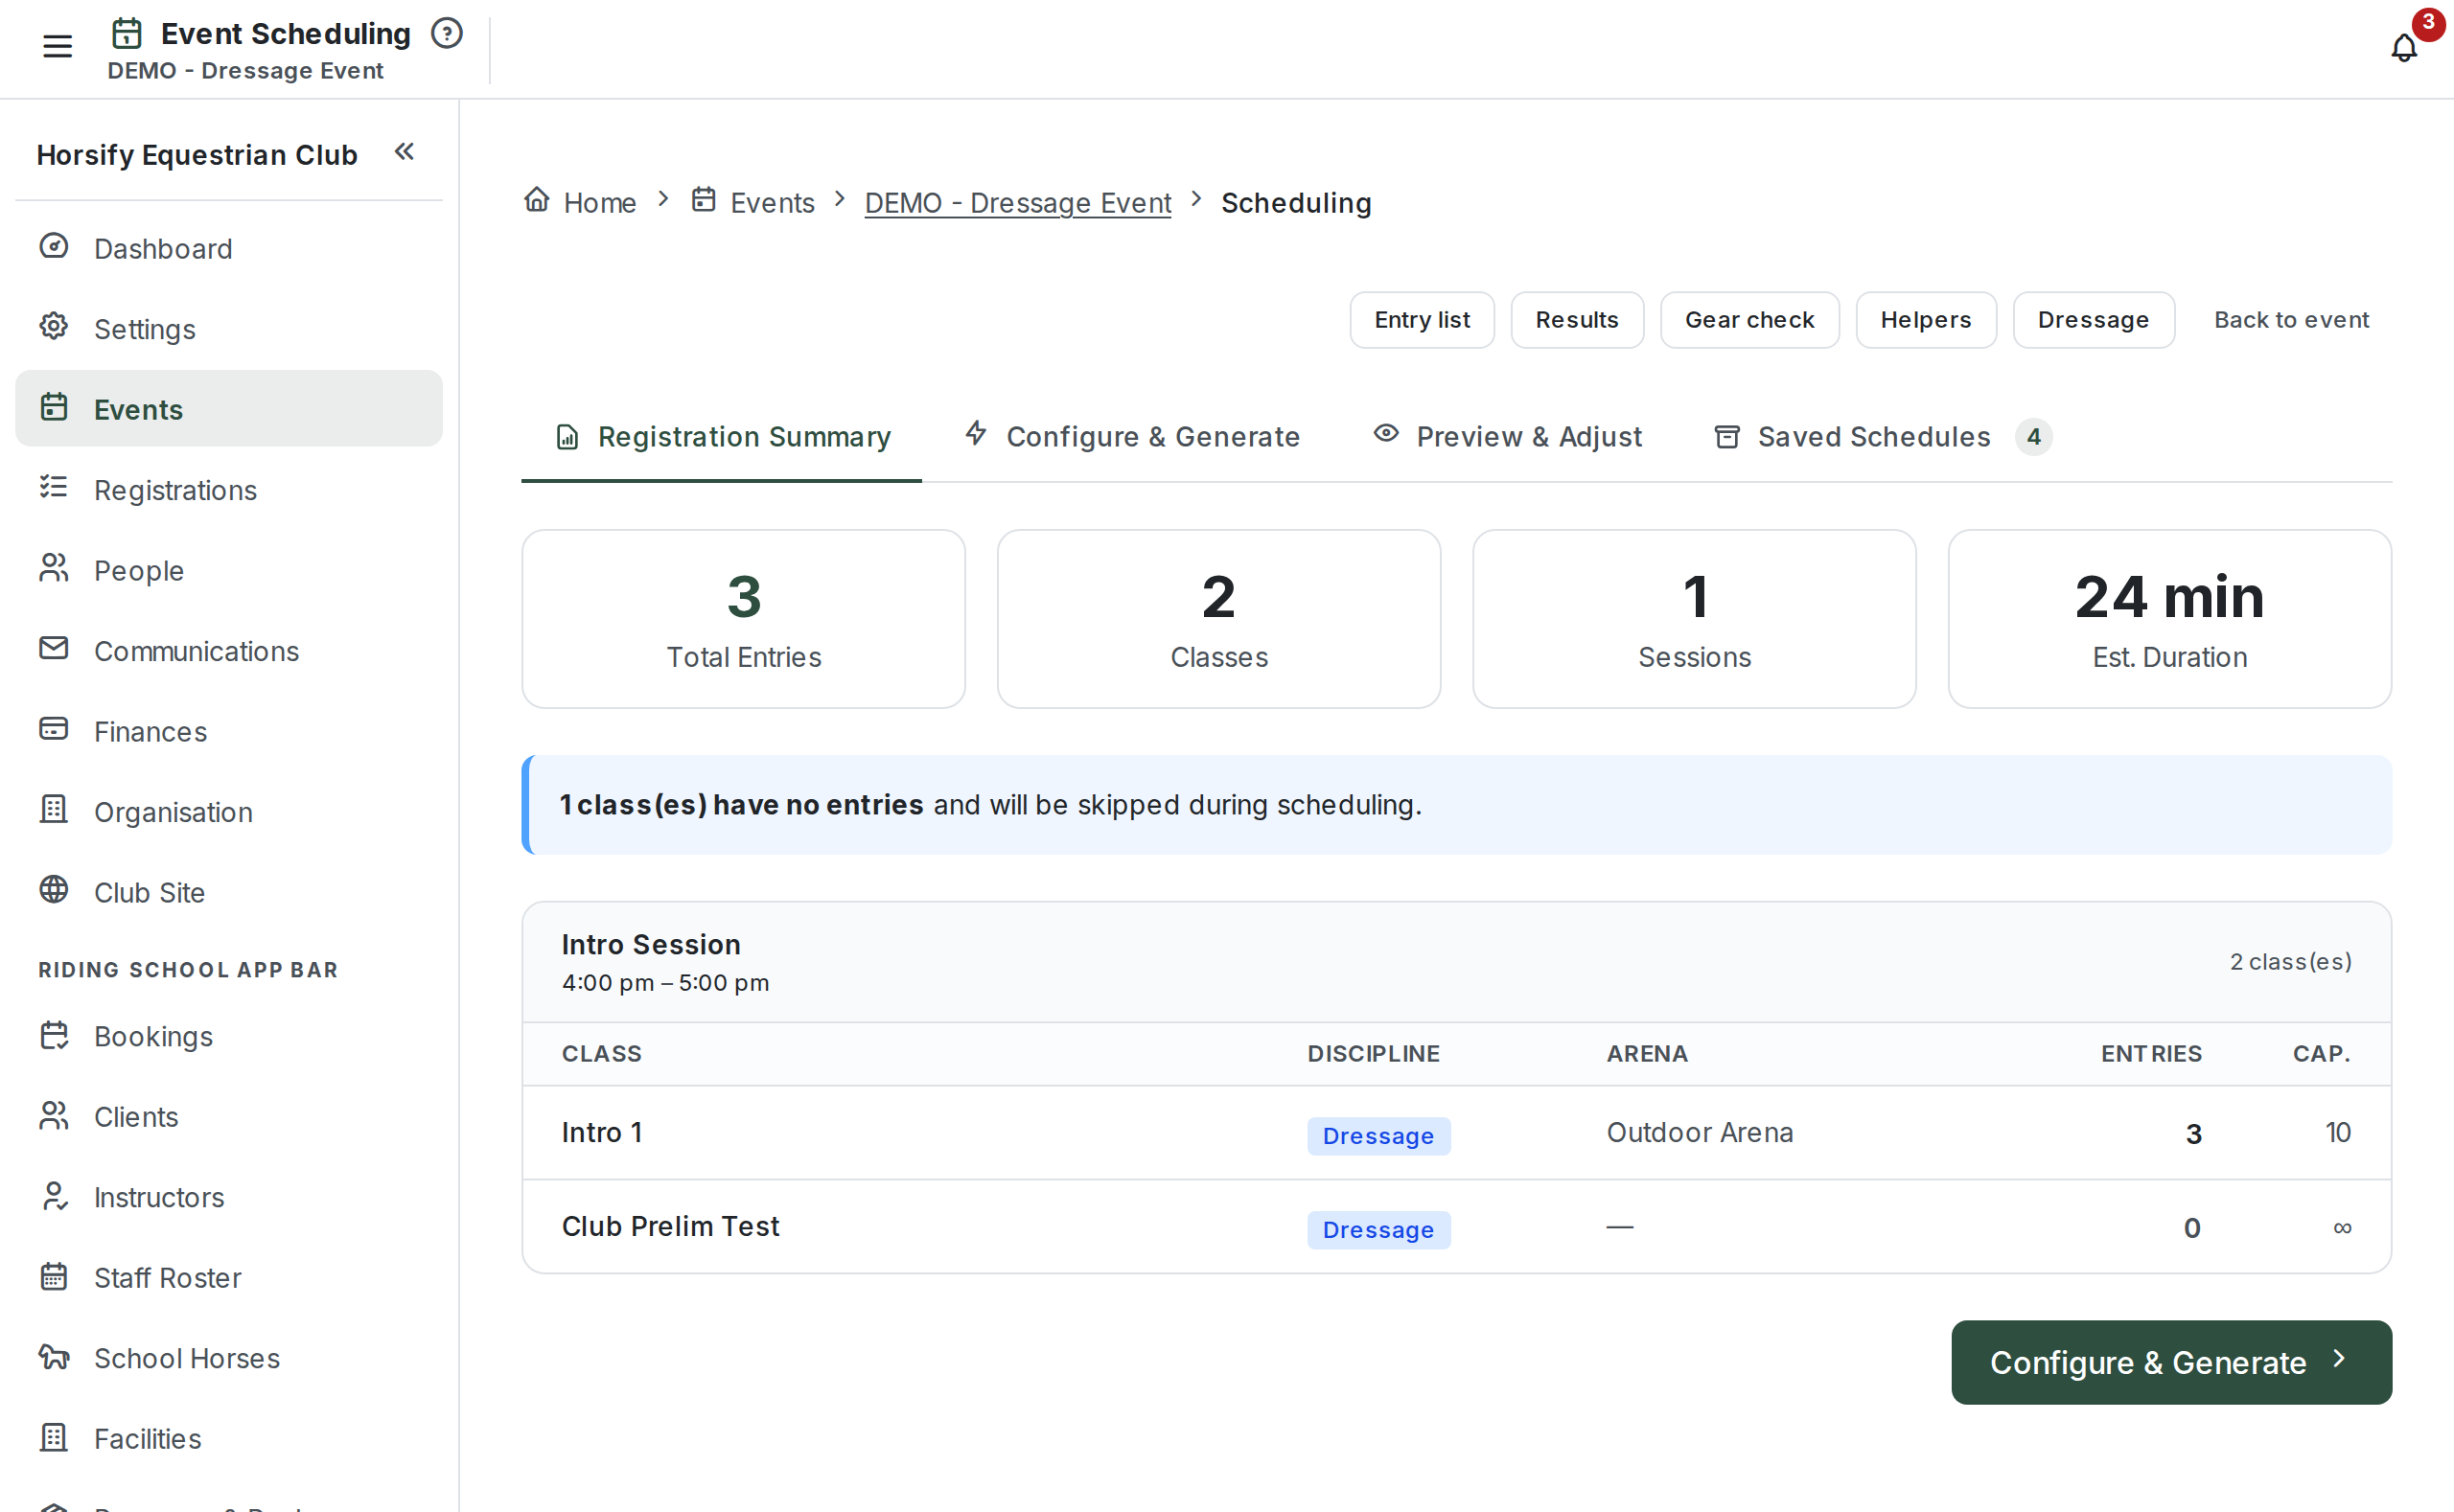Image resolution: width=2454 pixels, height=1512 pixels.
Task: Click the Finances card icon
Action: 54,730
